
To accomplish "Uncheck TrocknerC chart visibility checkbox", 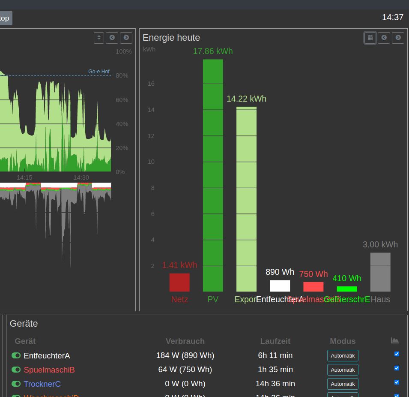I will tap(397, 382).
